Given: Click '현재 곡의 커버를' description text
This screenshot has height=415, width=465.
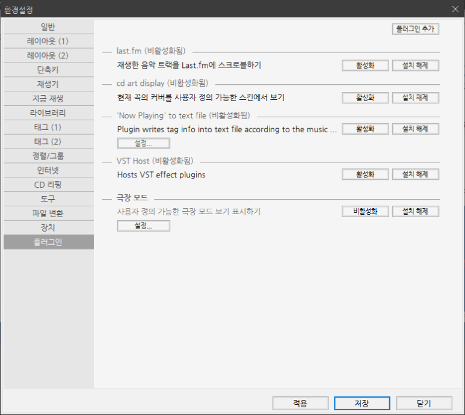Looking at the screenshot, I should 201,97.
